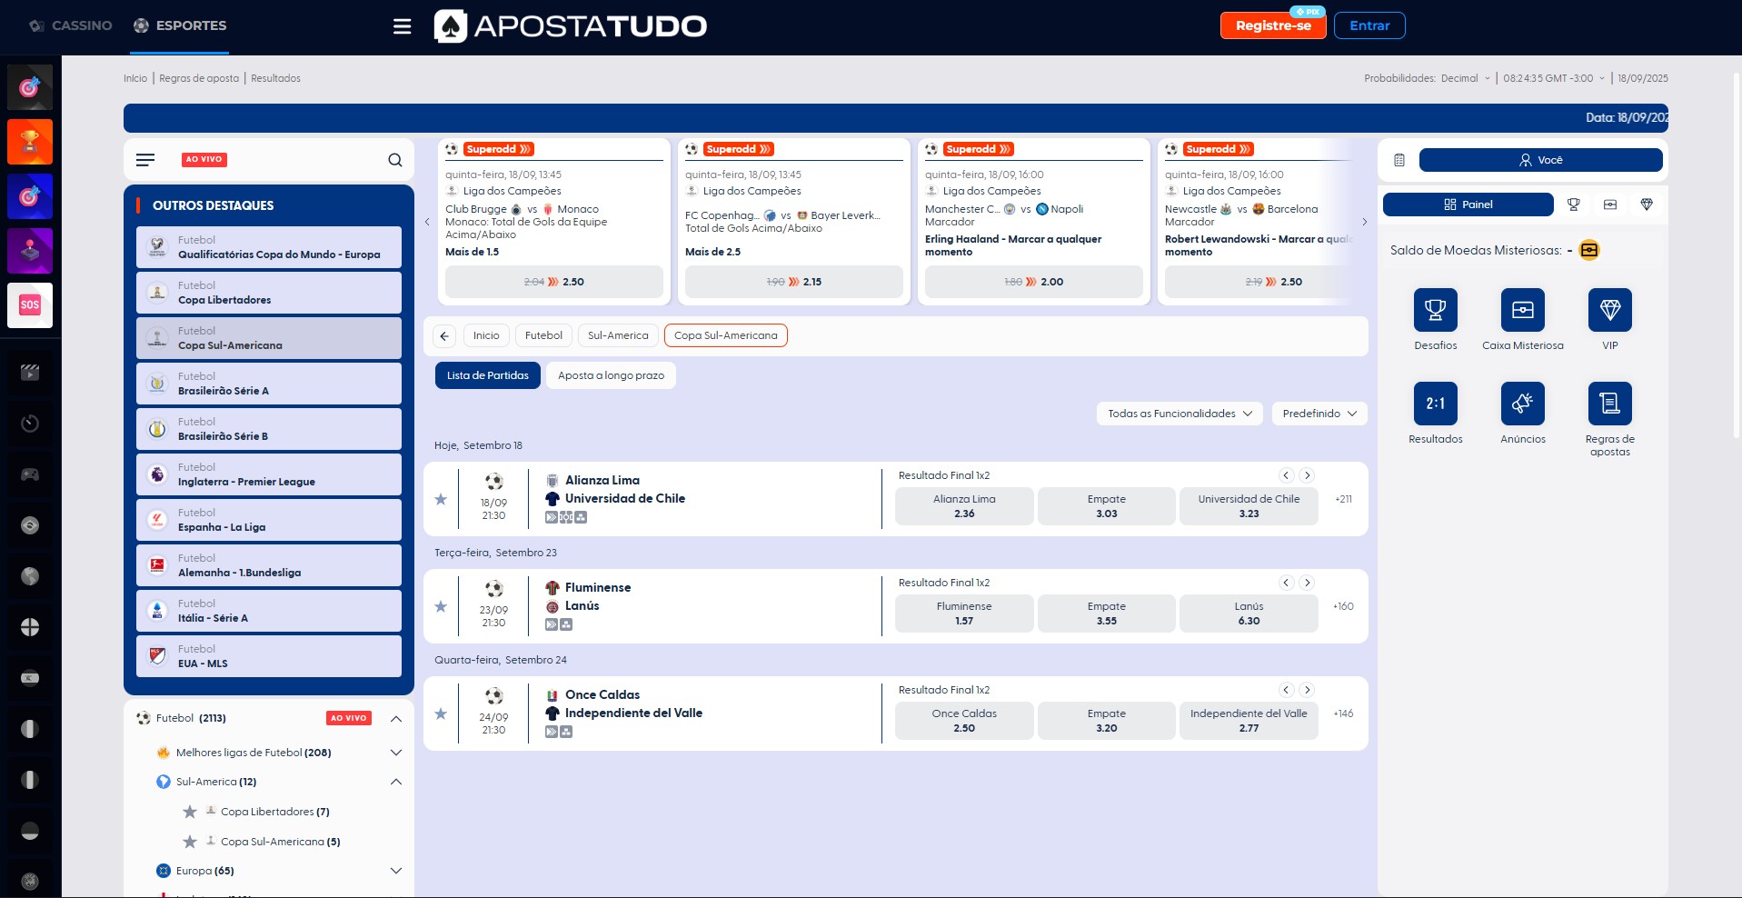This screenshot has width=1742, height=898.
Task: Open the diamond VIP icon next to Painel
Action: [1647, 205]
